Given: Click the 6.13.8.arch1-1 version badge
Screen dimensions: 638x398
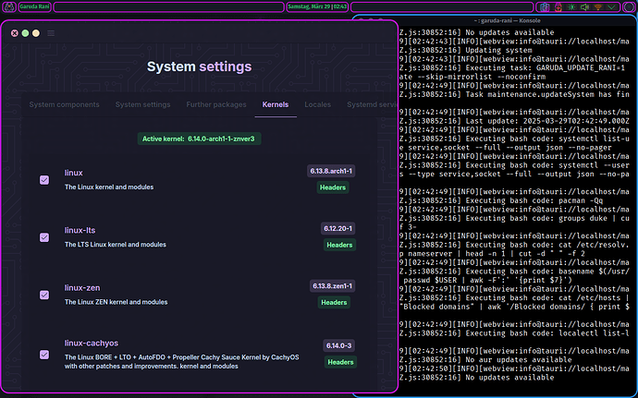Looking at the screenshot, I should [x=331, y=171].
